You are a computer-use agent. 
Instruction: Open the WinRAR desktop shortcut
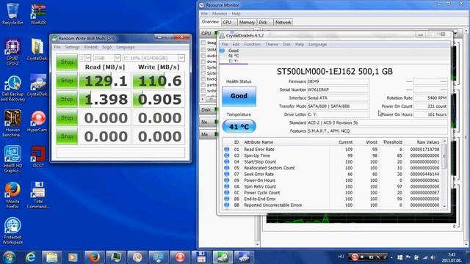(x=38, y=14)
